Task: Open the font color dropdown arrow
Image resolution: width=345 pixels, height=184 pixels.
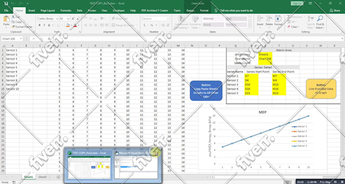Action: click(79, 25)
